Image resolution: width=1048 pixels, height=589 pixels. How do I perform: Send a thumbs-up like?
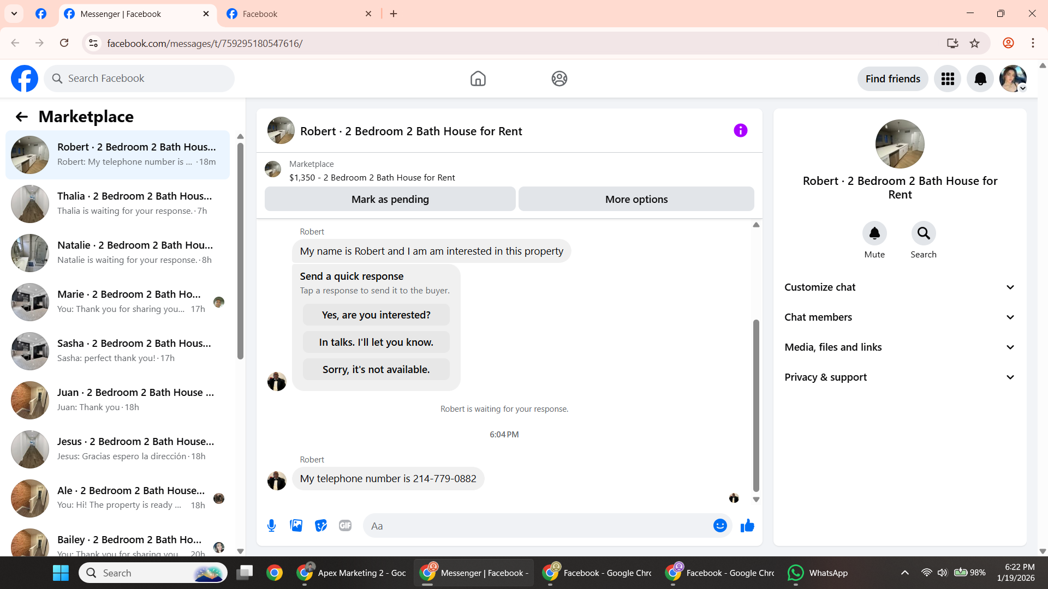click(x=747, y=526)
